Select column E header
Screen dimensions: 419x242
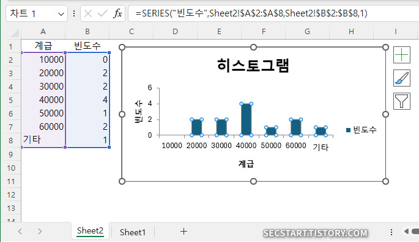[219, 32]
